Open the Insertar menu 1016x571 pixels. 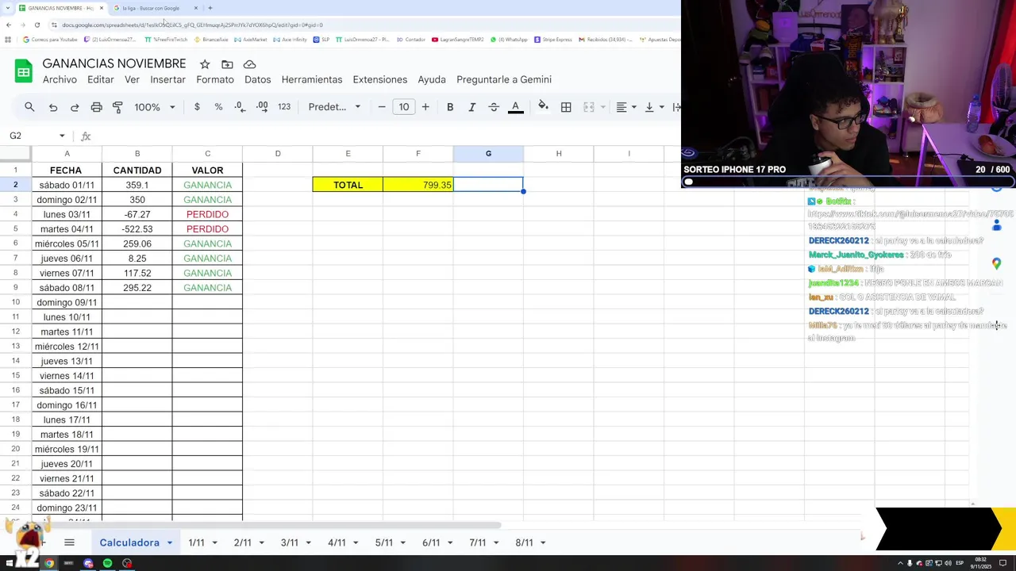click(x=167, y=79)
